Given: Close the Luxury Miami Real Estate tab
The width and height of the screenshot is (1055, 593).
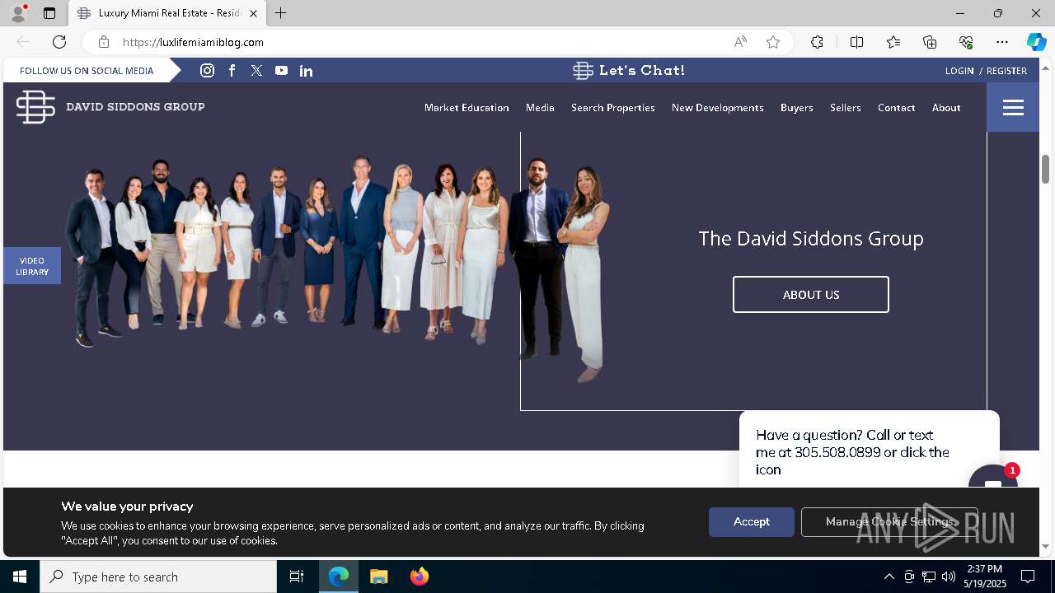Looking at the screenshot, I should [253, 13].
